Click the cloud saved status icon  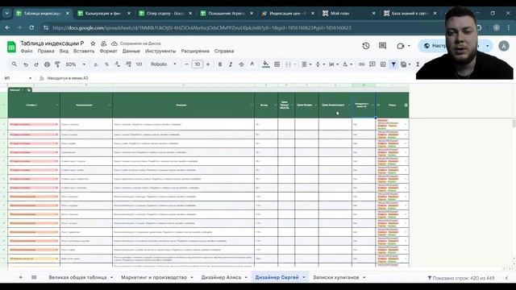pos(114,43)
